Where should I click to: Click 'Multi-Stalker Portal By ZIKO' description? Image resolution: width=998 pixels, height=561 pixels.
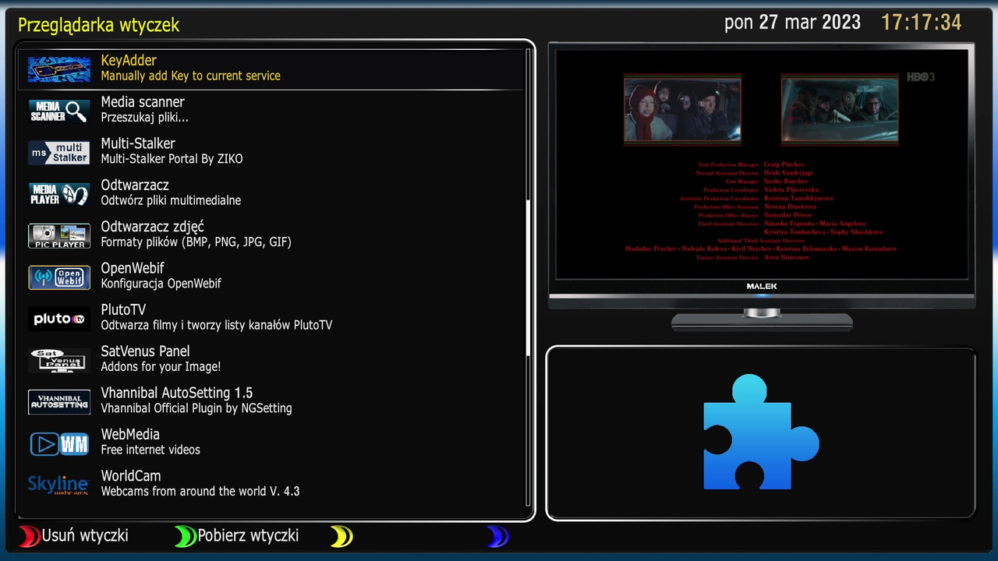(x=172, y=159)
